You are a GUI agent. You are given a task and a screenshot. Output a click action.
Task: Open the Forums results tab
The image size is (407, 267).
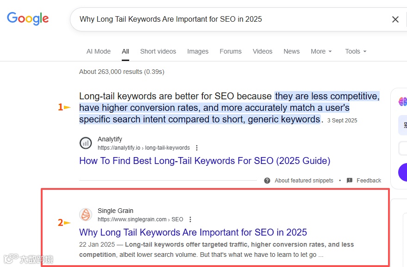(231, 51)
